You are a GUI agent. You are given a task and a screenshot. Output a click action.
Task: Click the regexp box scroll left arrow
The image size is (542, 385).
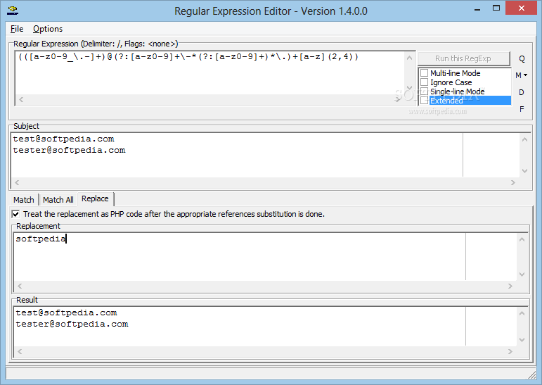(21, 100)
